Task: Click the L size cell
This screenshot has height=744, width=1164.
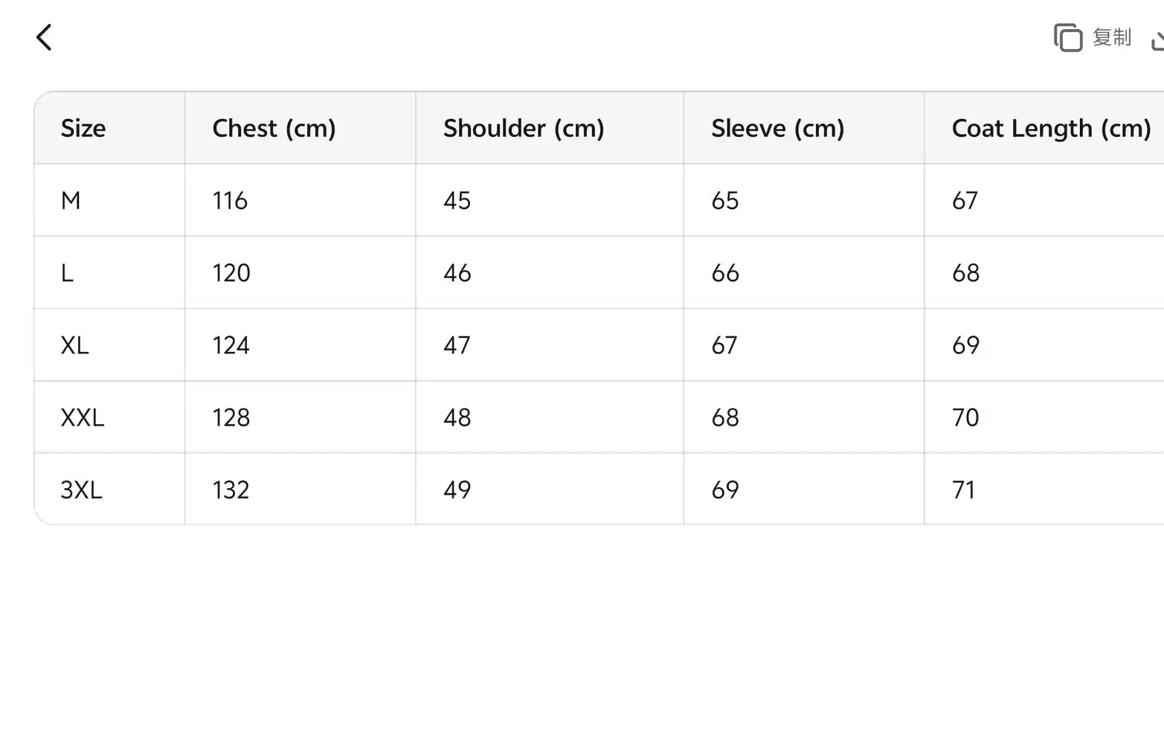Action: [x=67, y=273]
